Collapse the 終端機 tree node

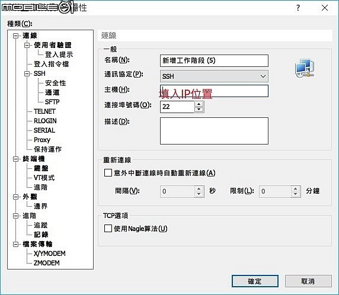pyautogui.click(x=15, y=159)
